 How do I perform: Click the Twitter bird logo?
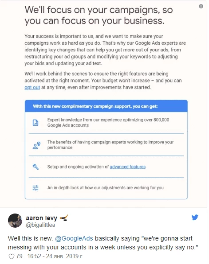coord(195,217)
